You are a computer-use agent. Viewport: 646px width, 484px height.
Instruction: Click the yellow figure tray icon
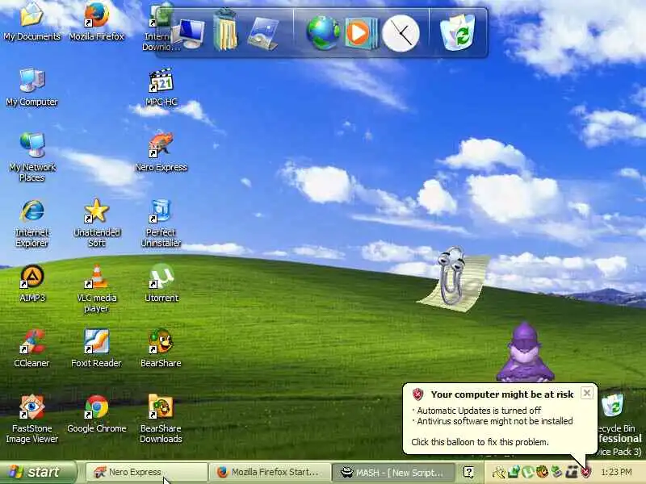pos(498,472)
